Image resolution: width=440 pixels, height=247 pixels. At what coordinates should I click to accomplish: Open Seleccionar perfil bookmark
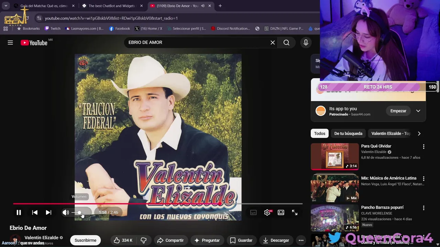pos(186,28)
